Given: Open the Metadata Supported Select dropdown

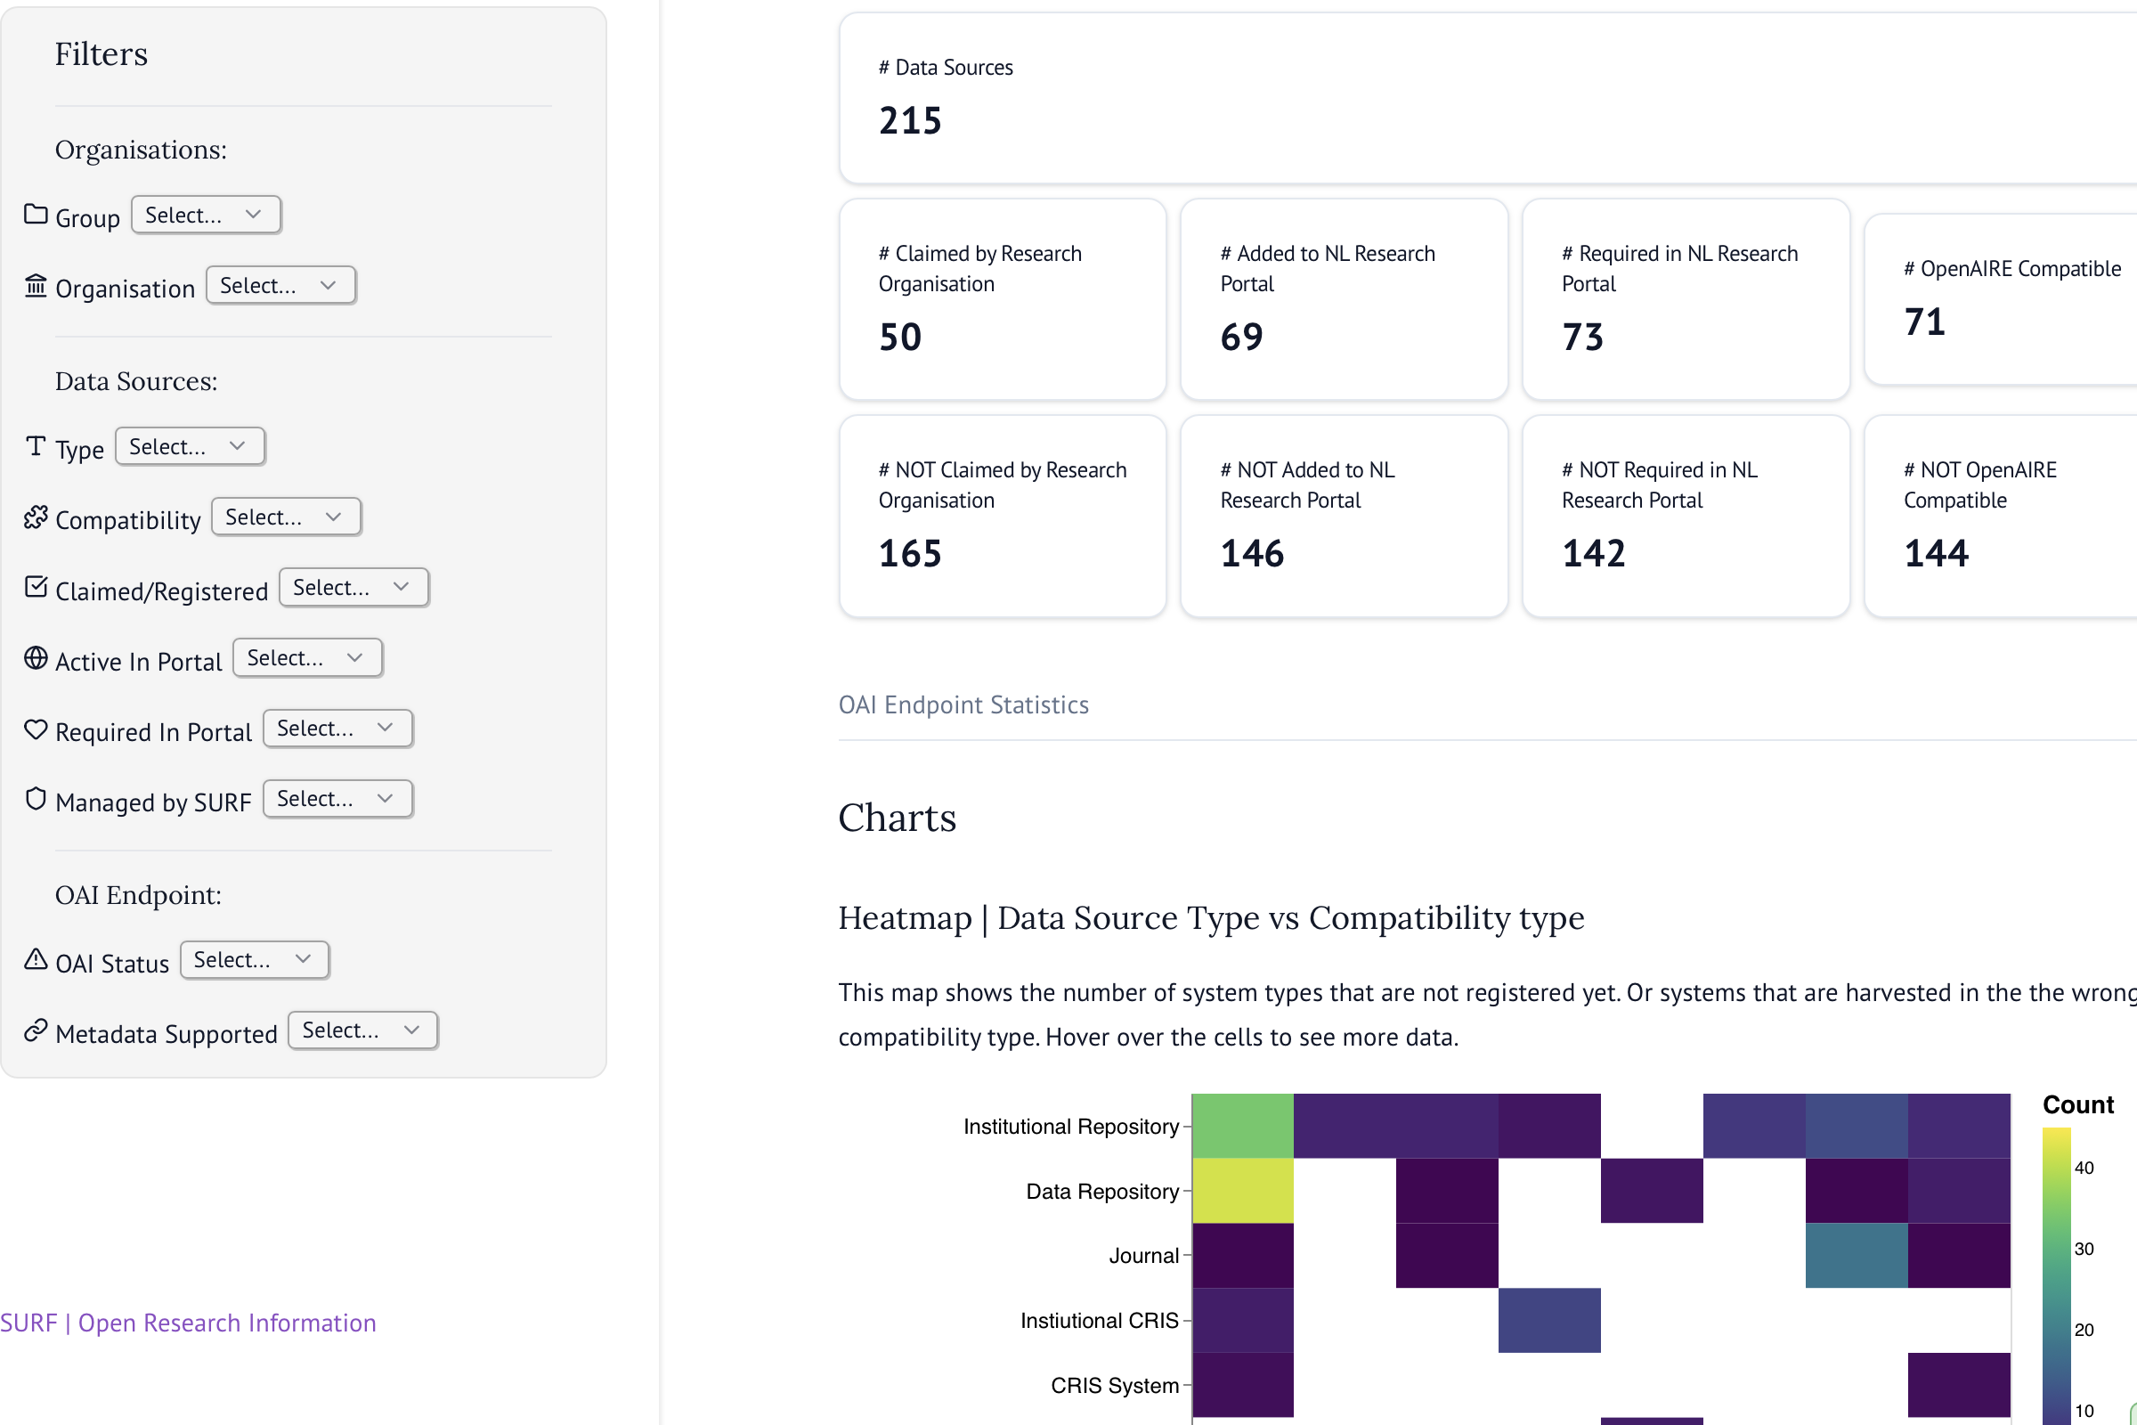Looking at the screenshot, I should 362,1030.
